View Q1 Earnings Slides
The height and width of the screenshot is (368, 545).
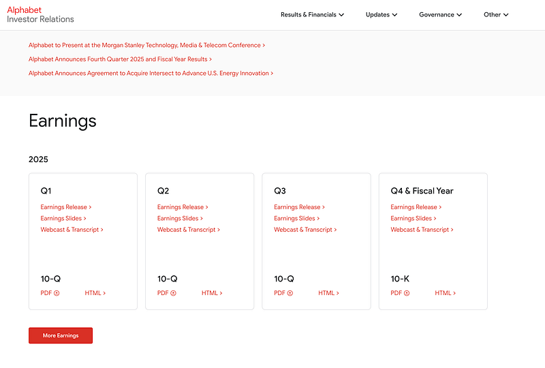coord(63,219)
